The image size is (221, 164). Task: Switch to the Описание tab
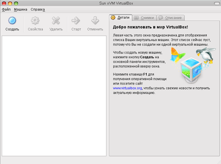[x=171, y=18]
